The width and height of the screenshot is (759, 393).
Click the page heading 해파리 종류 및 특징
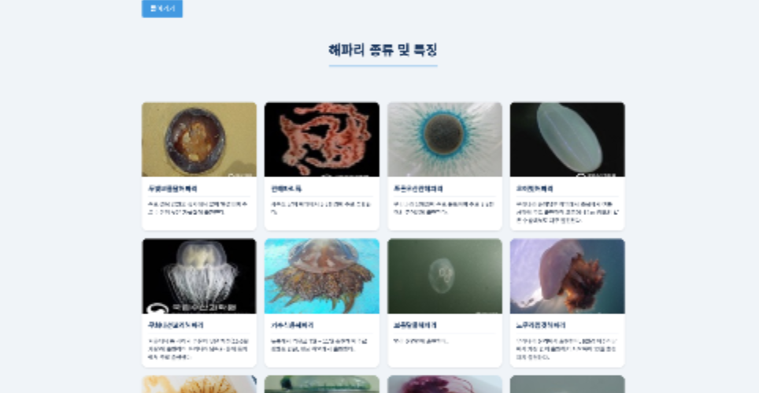click(x=383, y=50)
